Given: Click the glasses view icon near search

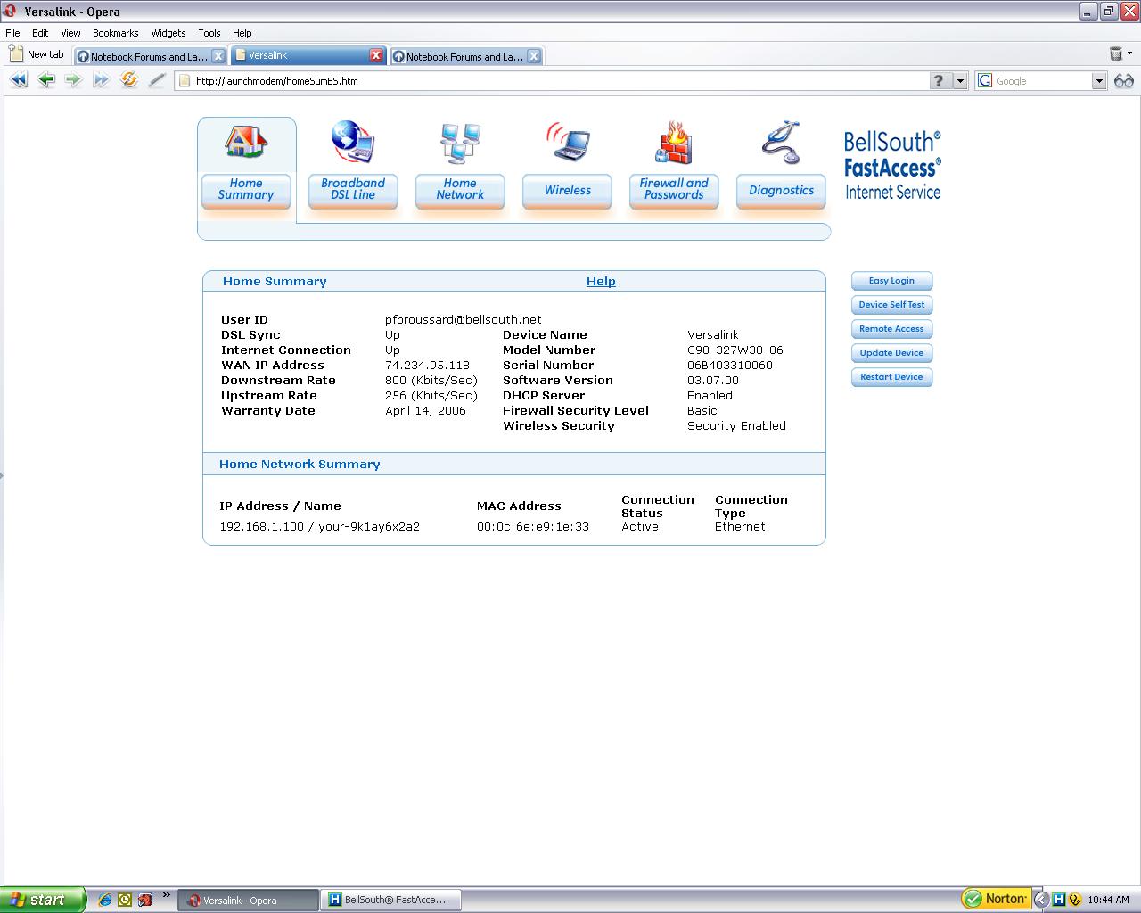Looking at the screenshot, I should pyautogui.click(x=1124, y=81).
